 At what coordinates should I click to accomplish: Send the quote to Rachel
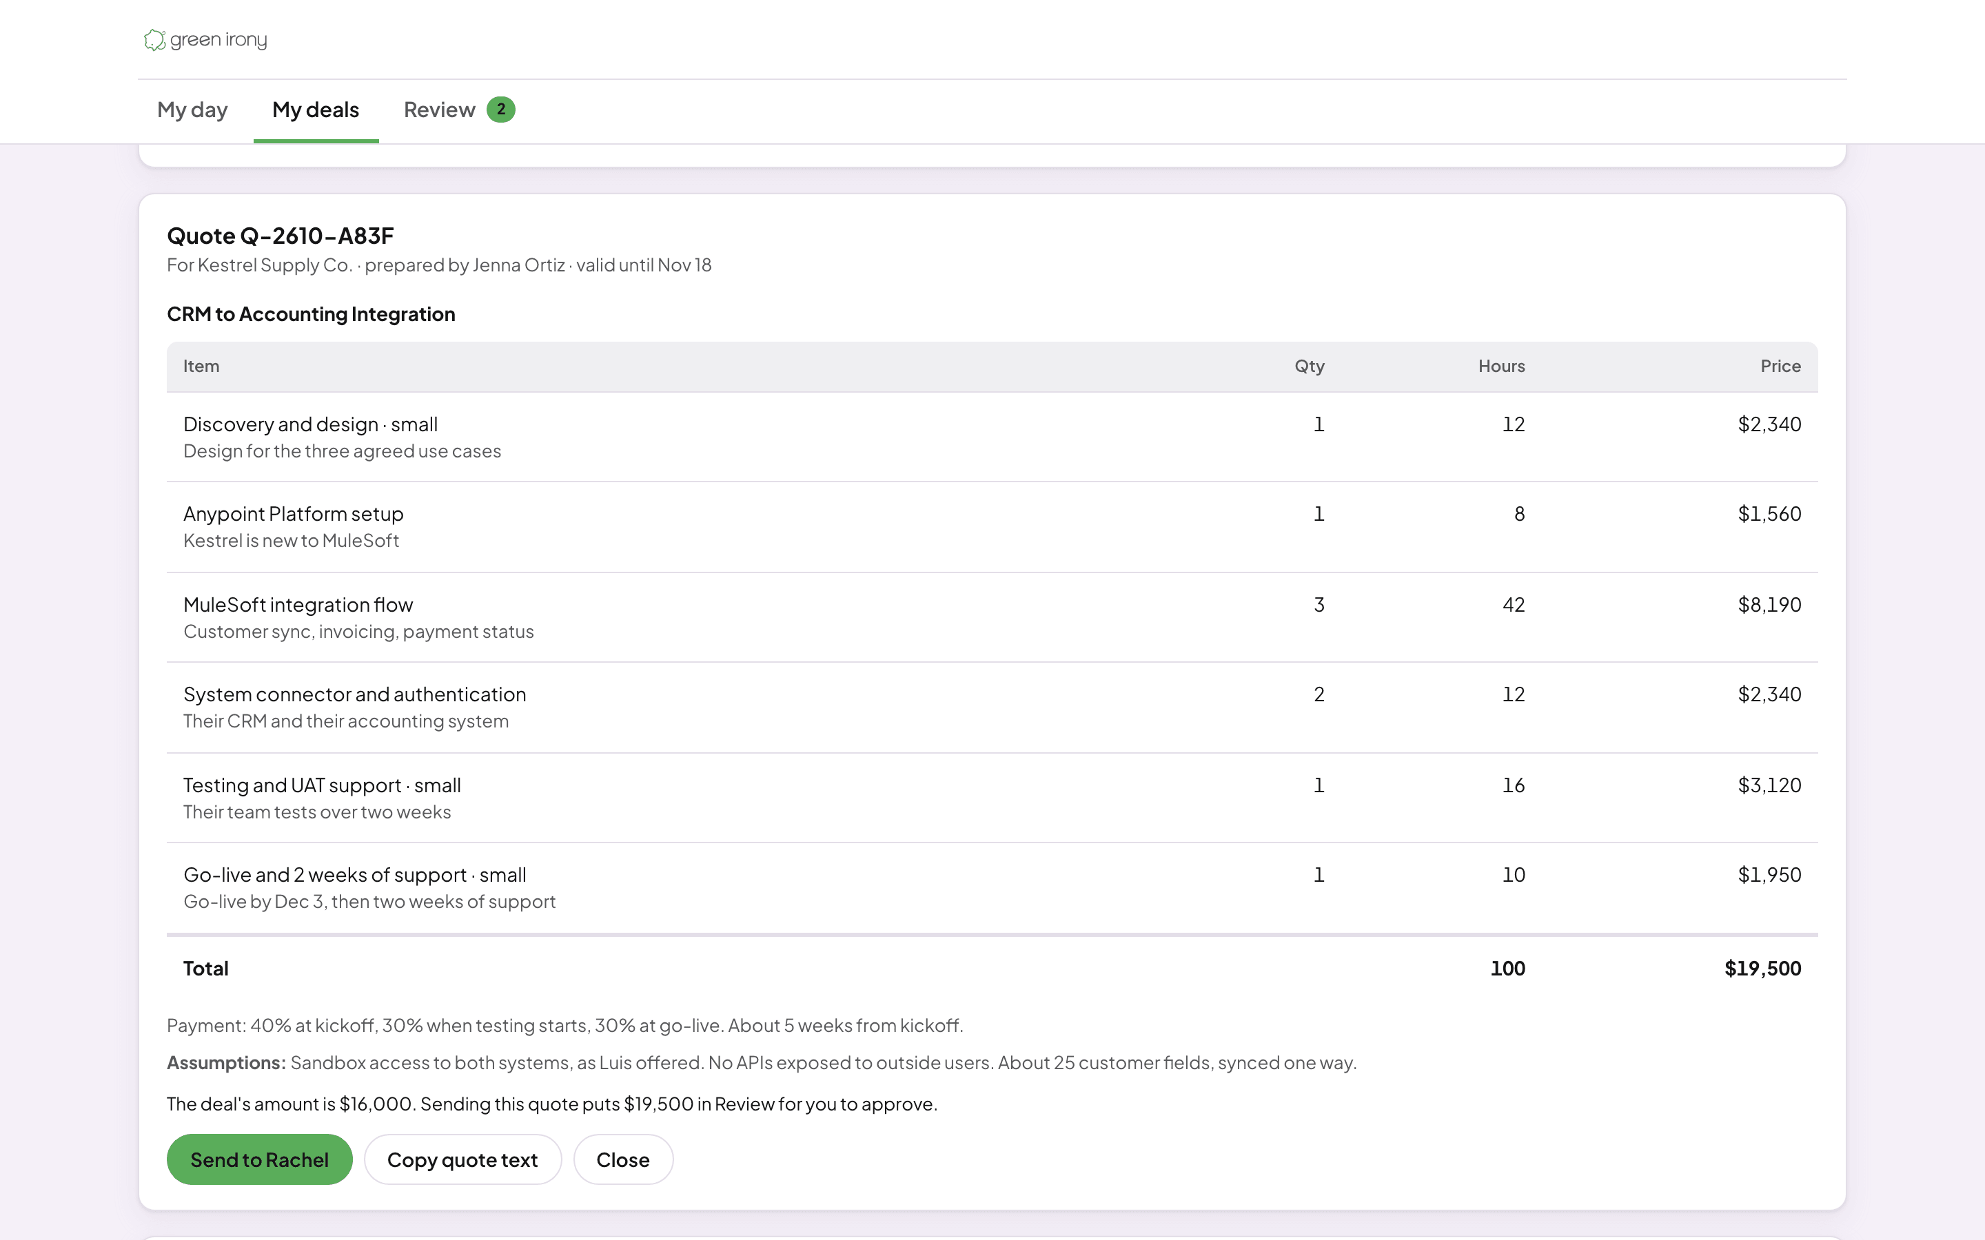point(259,1159)
